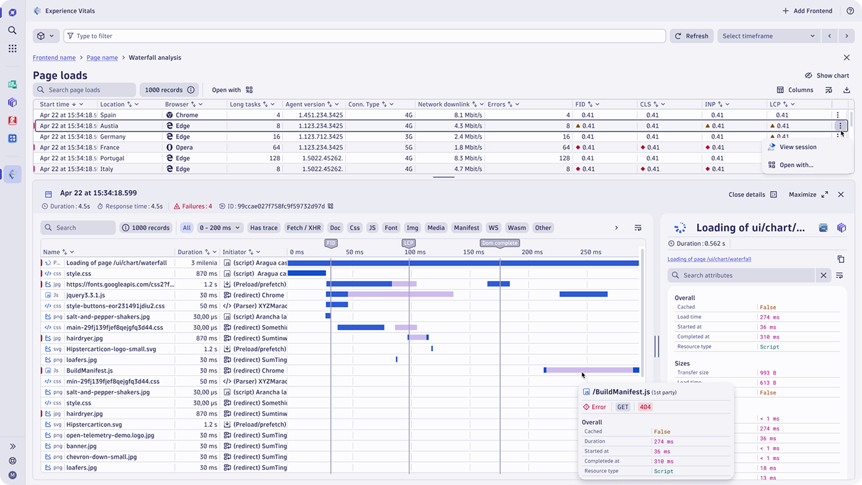The image size is (862, 485).
Task: Expand the segment selector cube dropdown
Action: (46, 36)
